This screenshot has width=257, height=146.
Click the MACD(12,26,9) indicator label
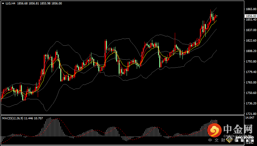coord(13,118)
